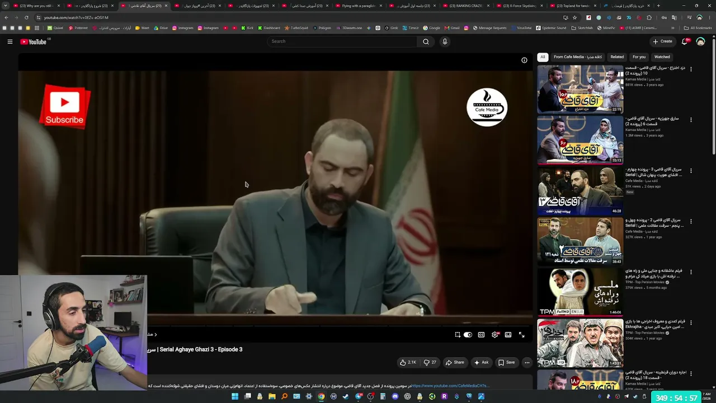Viewport: 716px width, 403px height.
Task: Show video info card icon
Action: tap(524, 60)
